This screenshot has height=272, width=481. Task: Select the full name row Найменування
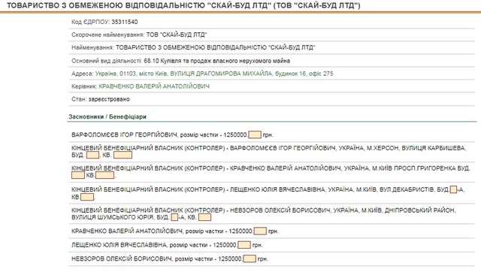271,47
